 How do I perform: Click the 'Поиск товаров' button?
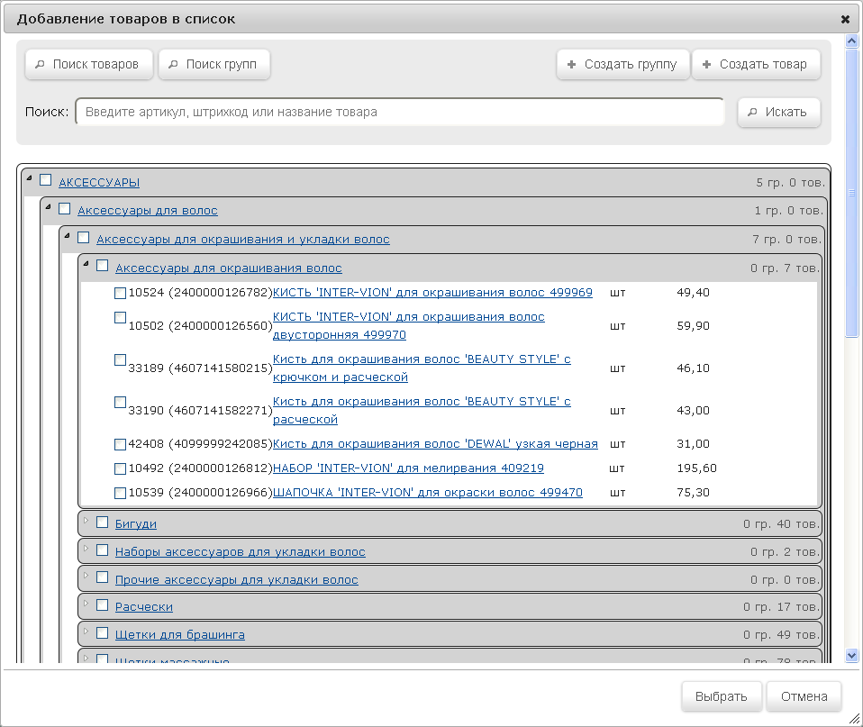(88, 64)
